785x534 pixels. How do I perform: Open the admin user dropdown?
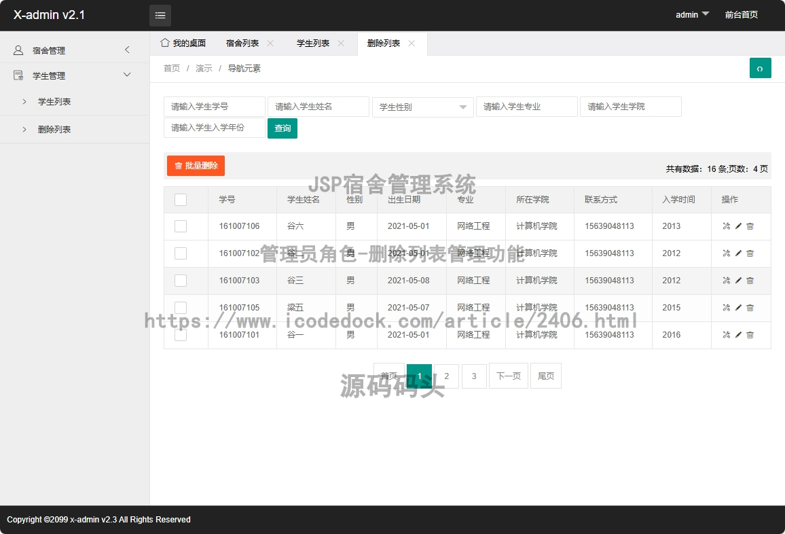(693, 14)
